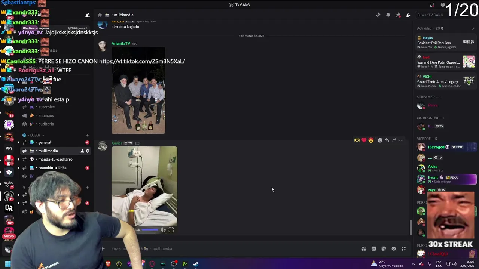Open the gift Nitro icon

[363, 248]
